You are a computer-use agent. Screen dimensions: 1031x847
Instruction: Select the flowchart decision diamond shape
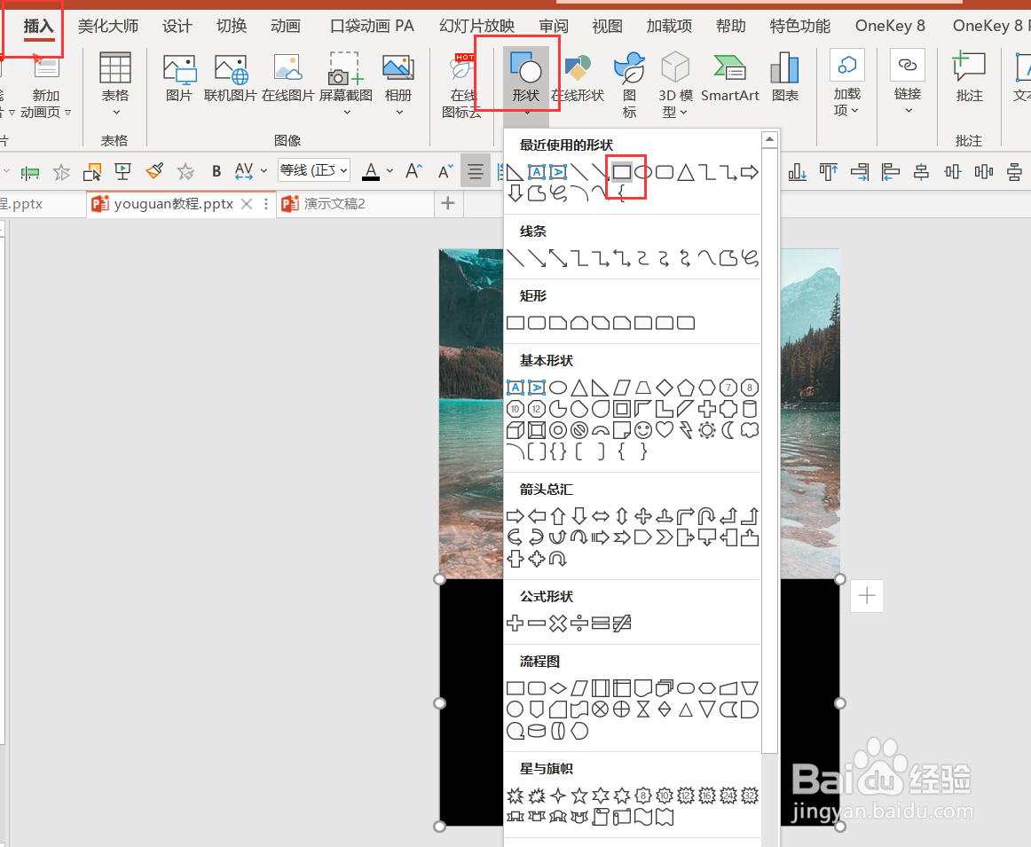pyautogui.click(x=557, y=688)
